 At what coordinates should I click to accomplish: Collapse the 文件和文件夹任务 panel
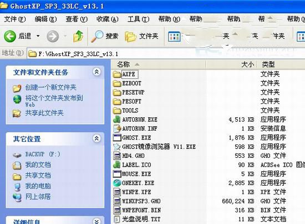(96, 72)
